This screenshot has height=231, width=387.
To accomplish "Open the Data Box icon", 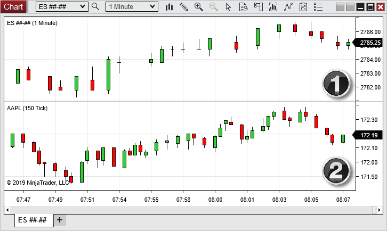I will pyautogui.click(x=244, y=7).
